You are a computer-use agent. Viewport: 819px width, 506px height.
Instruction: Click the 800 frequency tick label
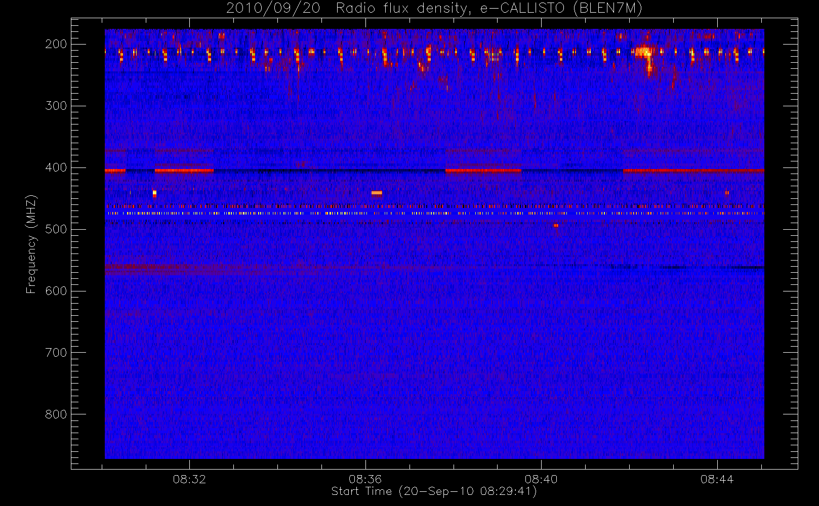coord(56,414)
